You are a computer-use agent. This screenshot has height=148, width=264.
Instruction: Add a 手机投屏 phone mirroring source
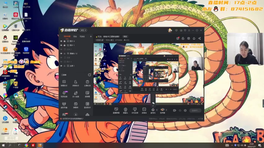coord(135,111)
